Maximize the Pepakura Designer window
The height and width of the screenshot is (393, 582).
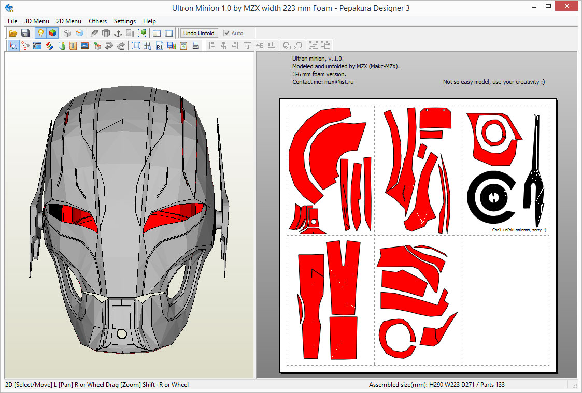tap(548, 6)
